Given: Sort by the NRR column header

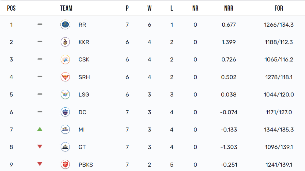Looking at the screenshot, I should point(228,8).
